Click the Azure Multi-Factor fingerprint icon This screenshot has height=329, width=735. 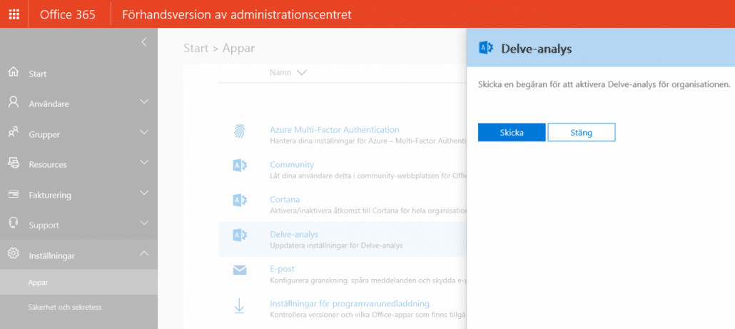pos(240,131)
